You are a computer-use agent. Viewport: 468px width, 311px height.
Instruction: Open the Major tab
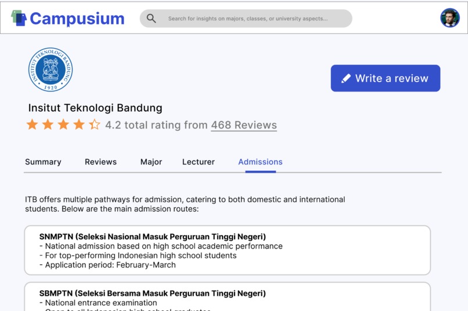151,162
